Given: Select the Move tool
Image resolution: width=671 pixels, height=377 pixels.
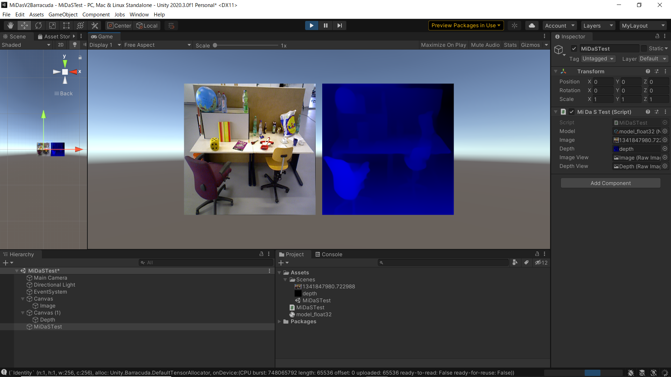Looking at the screenshot, I should click(x=24, y=25).
